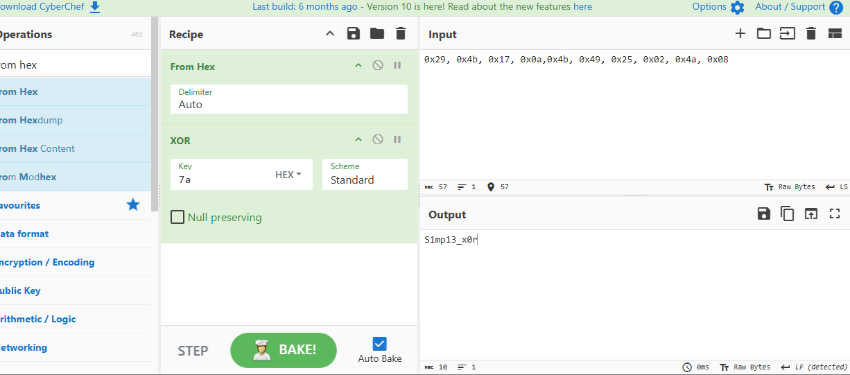Click the input hex bytes text
This screenshot has height=375, width=850.
coord(576,60)
